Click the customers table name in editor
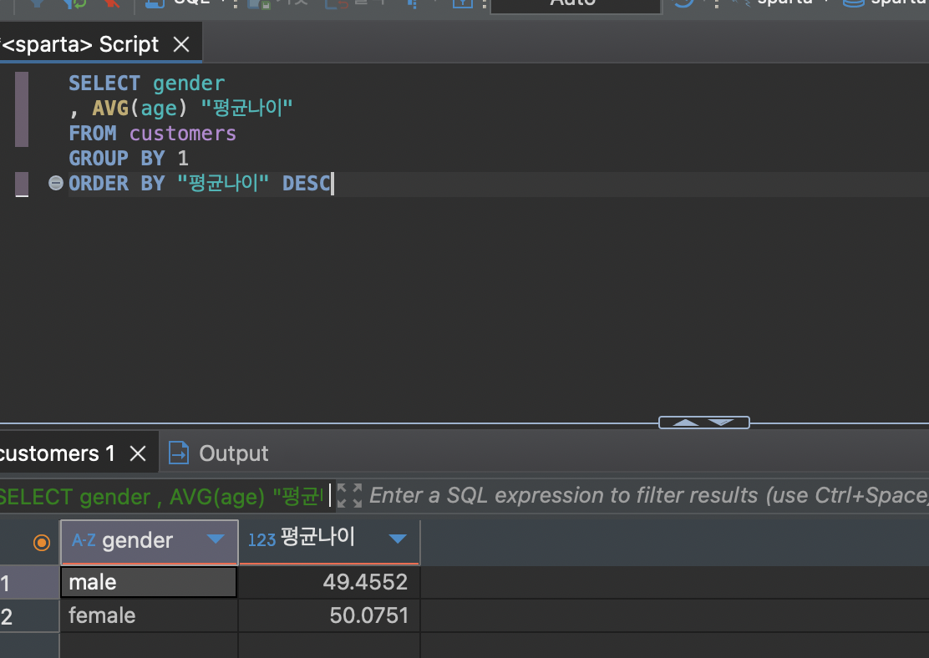This screenshot has height=658, width=929. coord(182,134)
